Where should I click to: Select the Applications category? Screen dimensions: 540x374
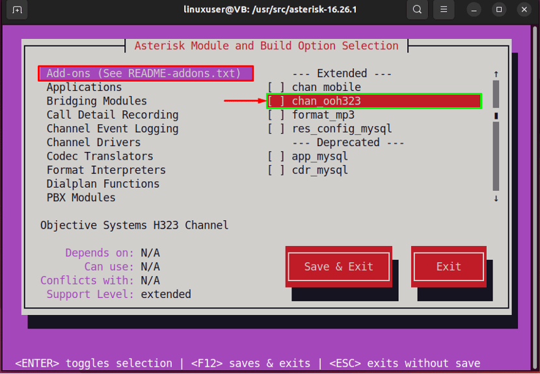(84, 87)
